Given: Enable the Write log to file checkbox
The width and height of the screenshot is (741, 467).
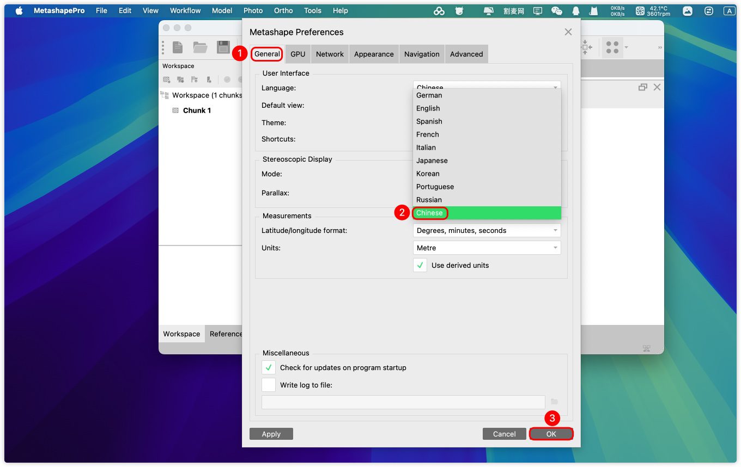Looking at the screenshot, I should (269, 385).
